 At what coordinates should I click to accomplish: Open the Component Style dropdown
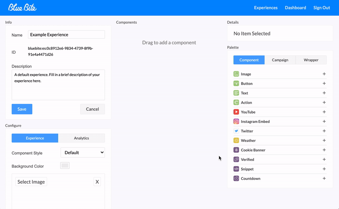point(83,152)
